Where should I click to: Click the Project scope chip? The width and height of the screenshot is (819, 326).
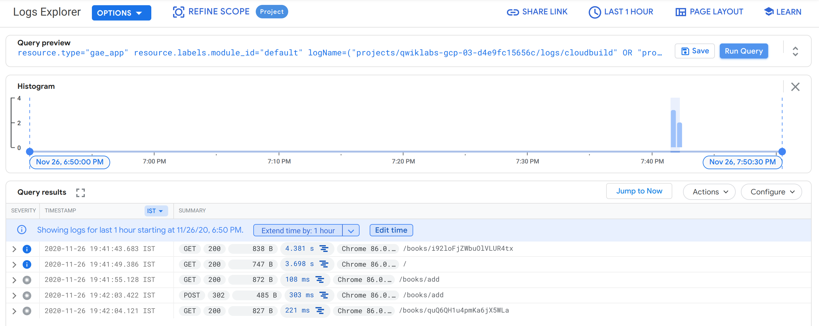(x=271, y=12)
